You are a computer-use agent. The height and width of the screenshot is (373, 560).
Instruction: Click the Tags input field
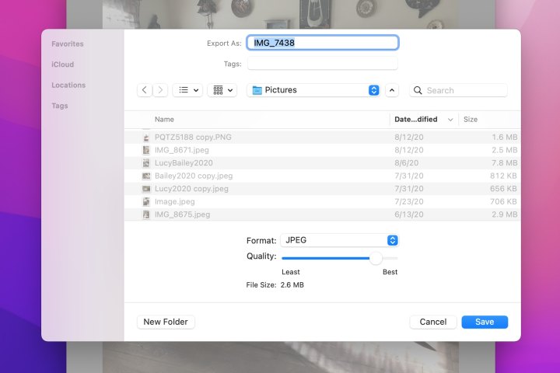click(x=322, y=64)
